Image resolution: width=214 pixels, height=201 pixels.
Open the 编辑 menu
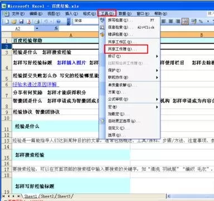[x=36, y=13]
